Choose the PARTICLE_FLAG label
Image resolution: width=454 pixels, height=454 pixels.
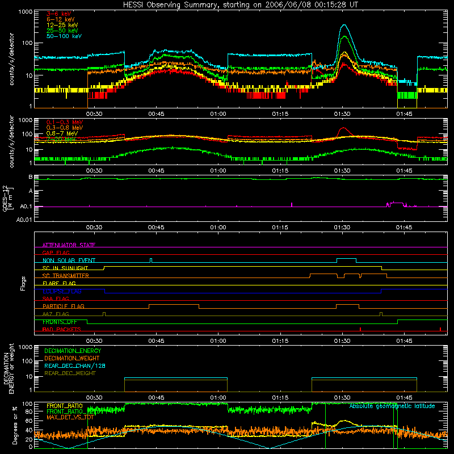[x=64, y=306]
